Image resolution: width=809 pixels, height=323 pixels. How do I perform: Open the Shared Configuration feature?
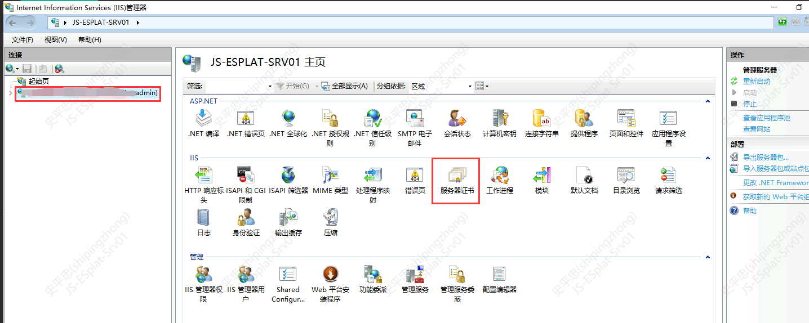coord(288,284)
